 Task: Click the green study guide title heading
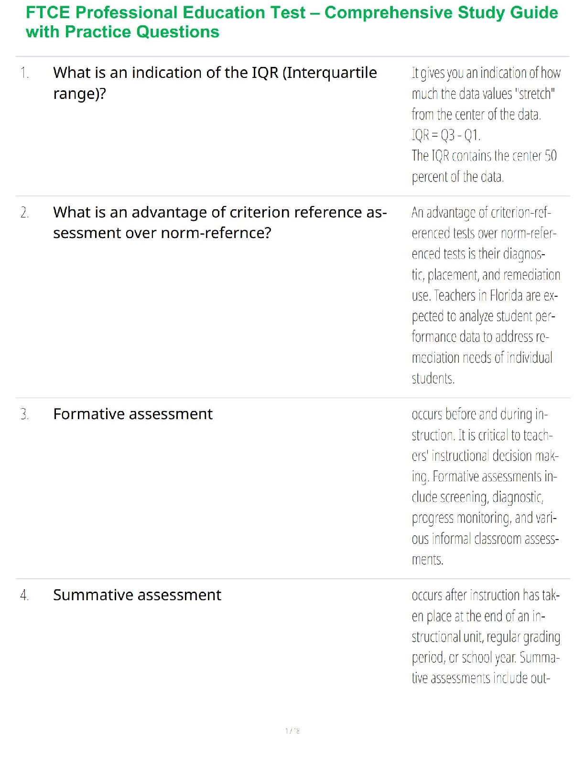point(292,22)
